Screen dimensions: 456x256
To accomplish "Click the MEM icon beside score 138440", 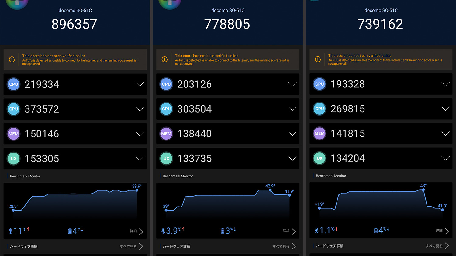I will pyautogui.click(x=166, y=134).
